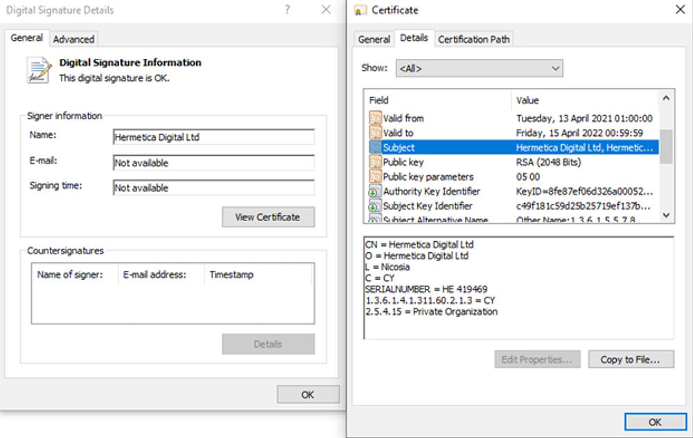
Task: Click the Certificate window title icon
Action: coord(360,10)
